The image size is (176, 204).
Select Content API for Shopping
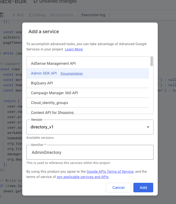[x=52, y=112]
